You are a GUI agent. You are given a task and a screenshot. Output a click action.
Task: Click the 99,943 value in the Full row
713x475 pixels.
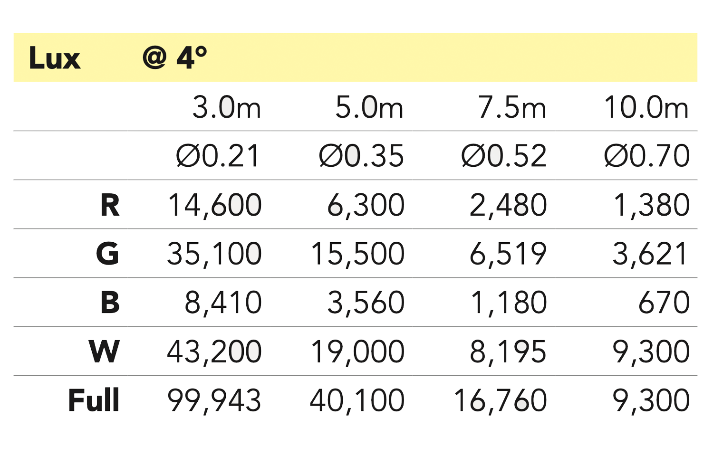pyautogui.click(x=214, y=400)
